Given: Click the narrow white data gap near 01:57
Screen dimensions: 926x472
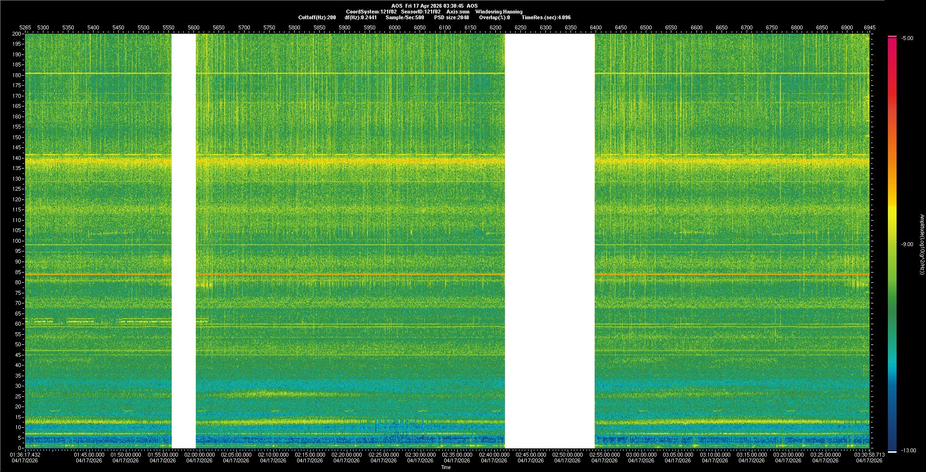Looking at the screenshot, I should pos(184,241).
